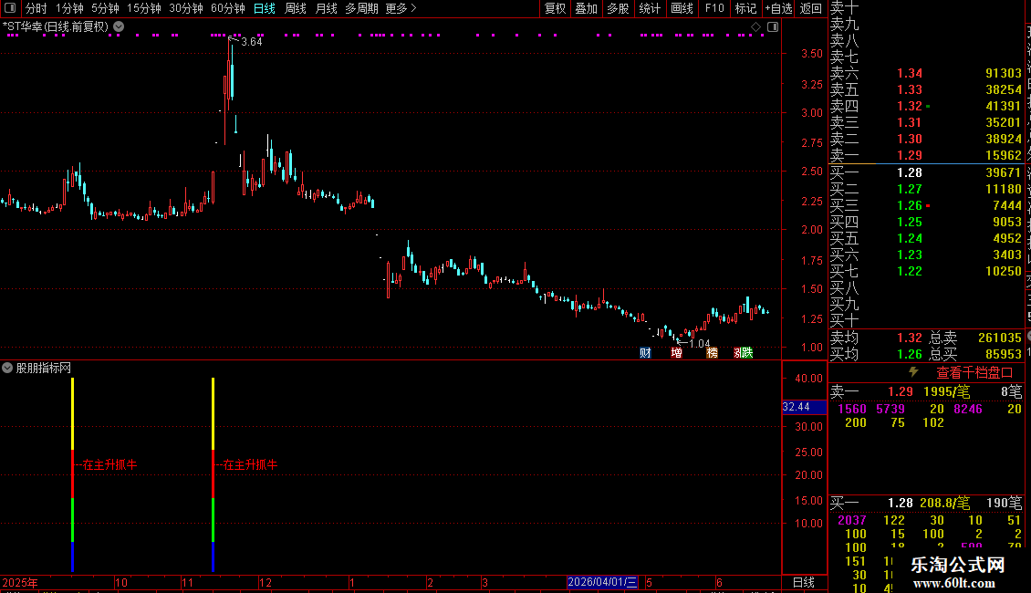Click the 财 financial marker
The height and width of the screenshot is (593, 1031).
(645, 353)
